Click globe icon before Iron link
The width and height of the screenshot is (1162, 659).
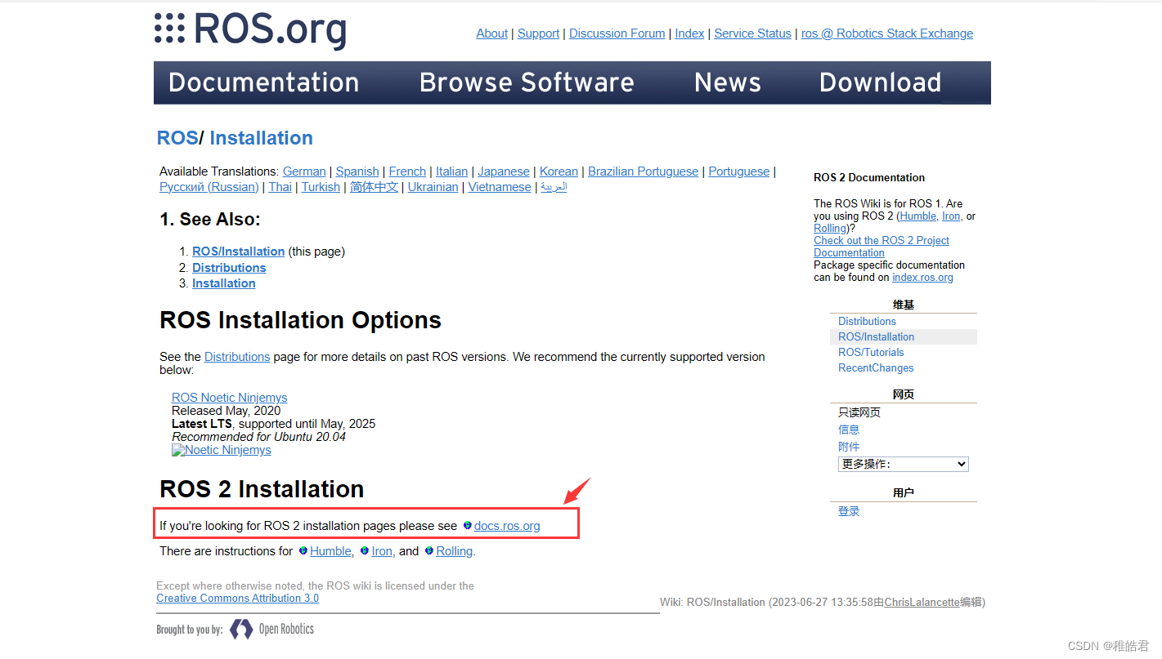365,551
